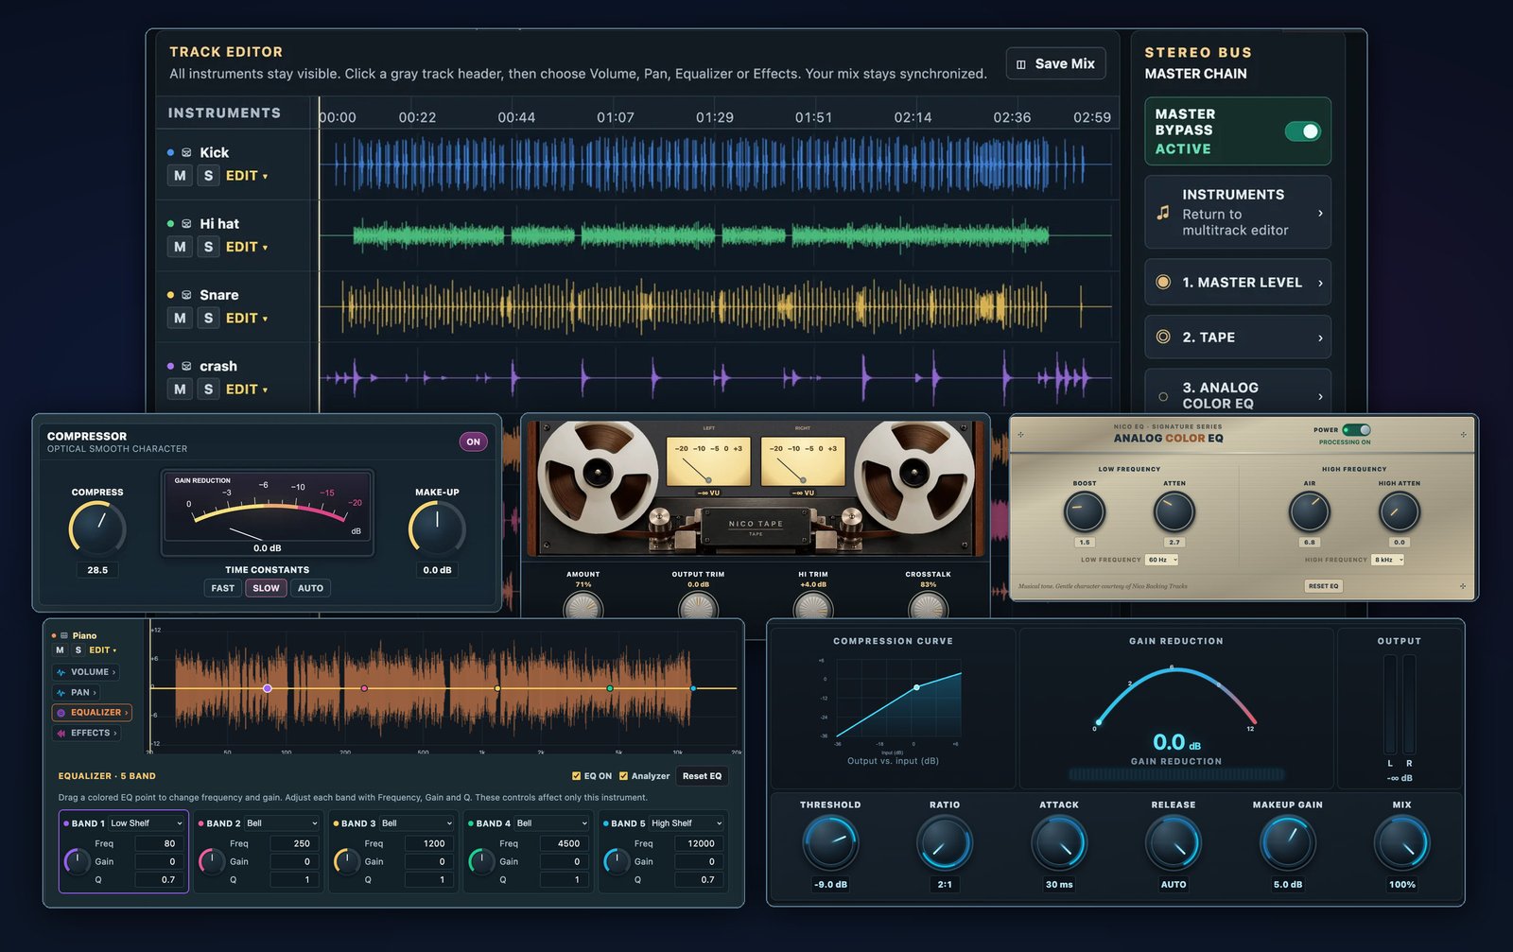1513x952 pixels.
Task: Mute the Kick track
Action: pos(180,176)
